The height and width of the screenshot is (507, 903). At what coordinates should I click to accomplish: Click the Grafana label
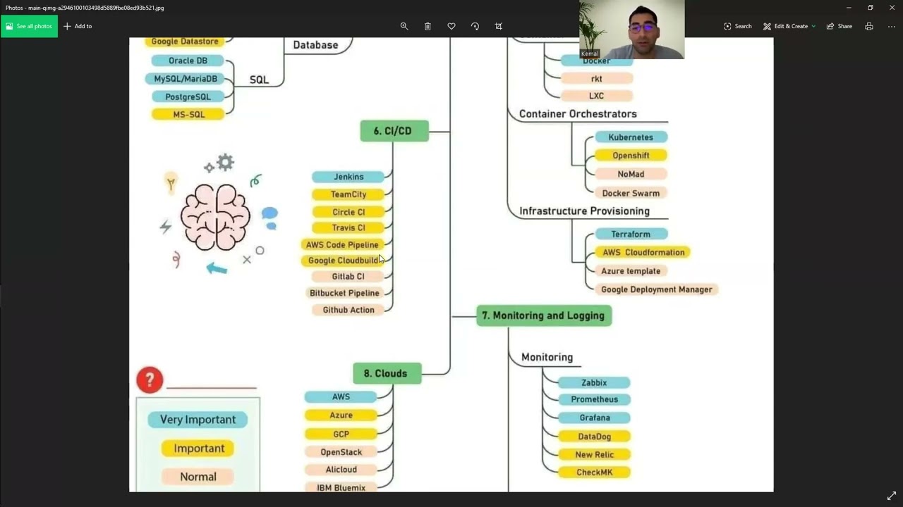pos(594,418)
